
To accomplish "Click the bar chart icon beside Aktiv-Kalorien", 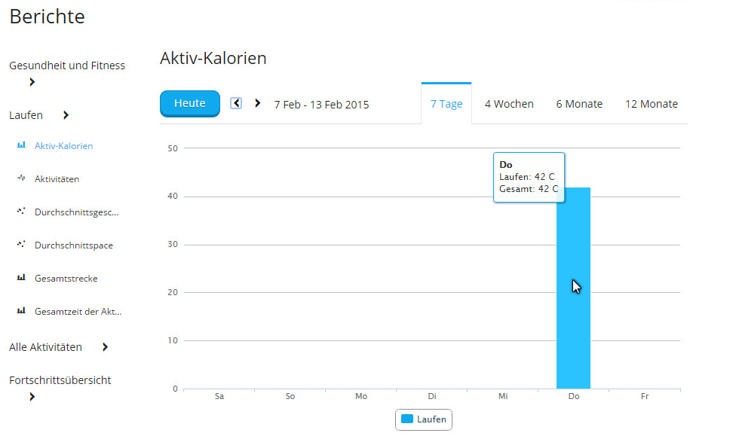I will click(21, 145).
